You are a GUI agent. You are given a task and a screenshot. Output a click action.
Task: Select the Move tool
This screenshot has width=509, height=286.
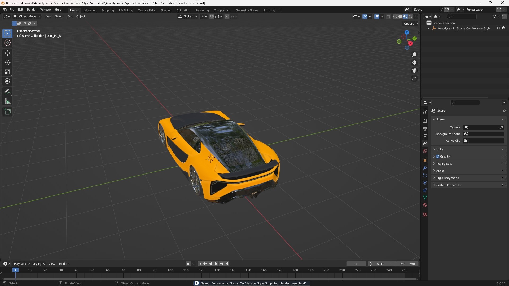(x=7, y=53)
